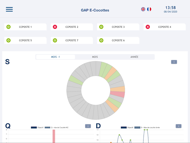Viewport: 190px width, 143px height.
Task: Click the green status icon of CCPOSTE 7
Action: [55, 40]
